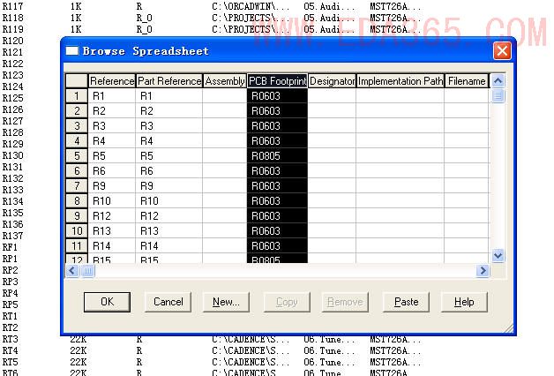Screen dimensions: 554x376
Task: Select row header 7
Action: point(77,186)
